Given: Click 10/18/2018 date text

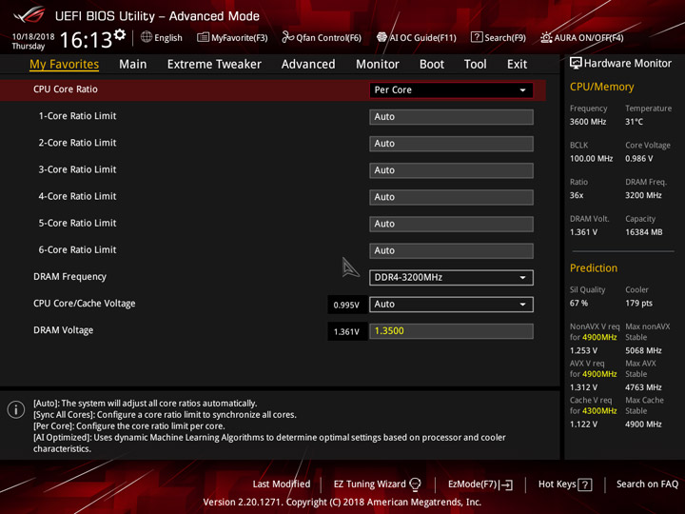Looking at the screenshot, I should tap(33, 36).
